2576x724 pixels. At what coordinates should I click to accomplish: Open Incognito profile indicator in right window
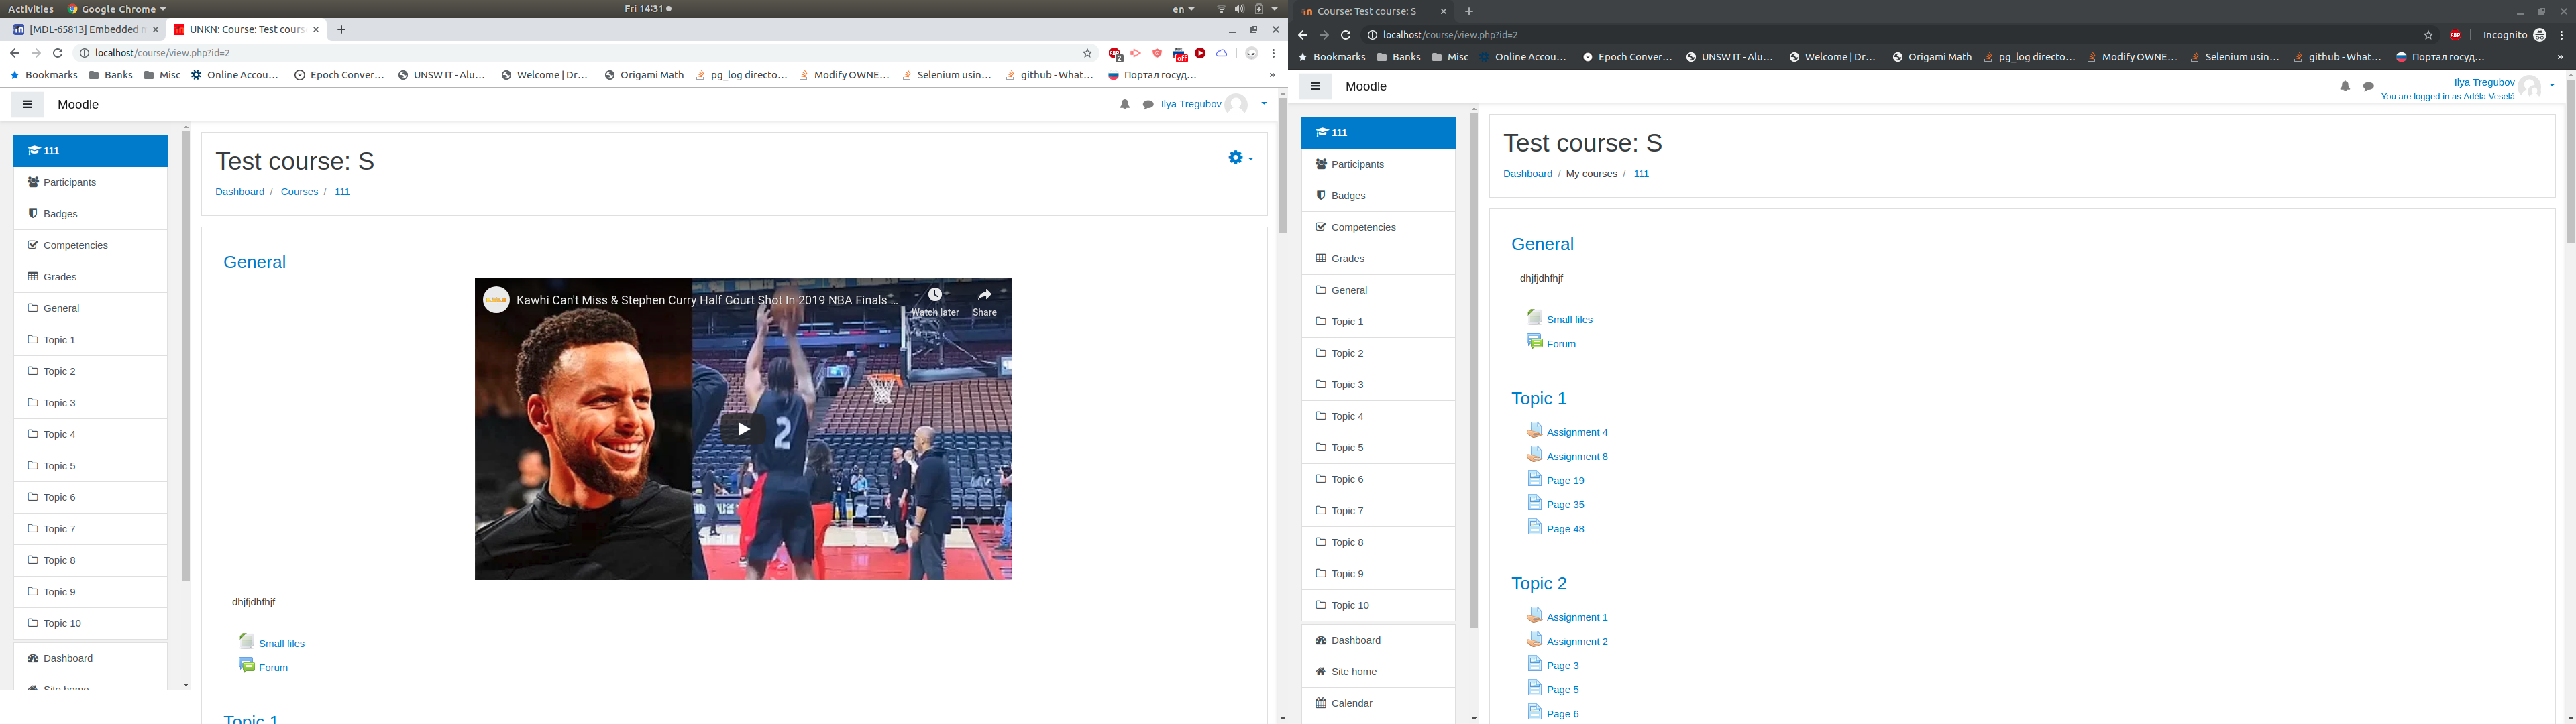(x=2514, y=35)
